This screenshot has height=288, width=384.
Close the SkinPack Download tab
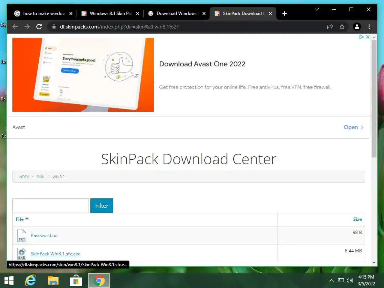pos(270,14)
